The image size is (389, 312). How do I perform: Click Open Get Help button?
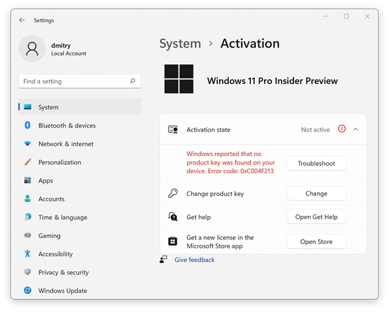tap(316, 216)
